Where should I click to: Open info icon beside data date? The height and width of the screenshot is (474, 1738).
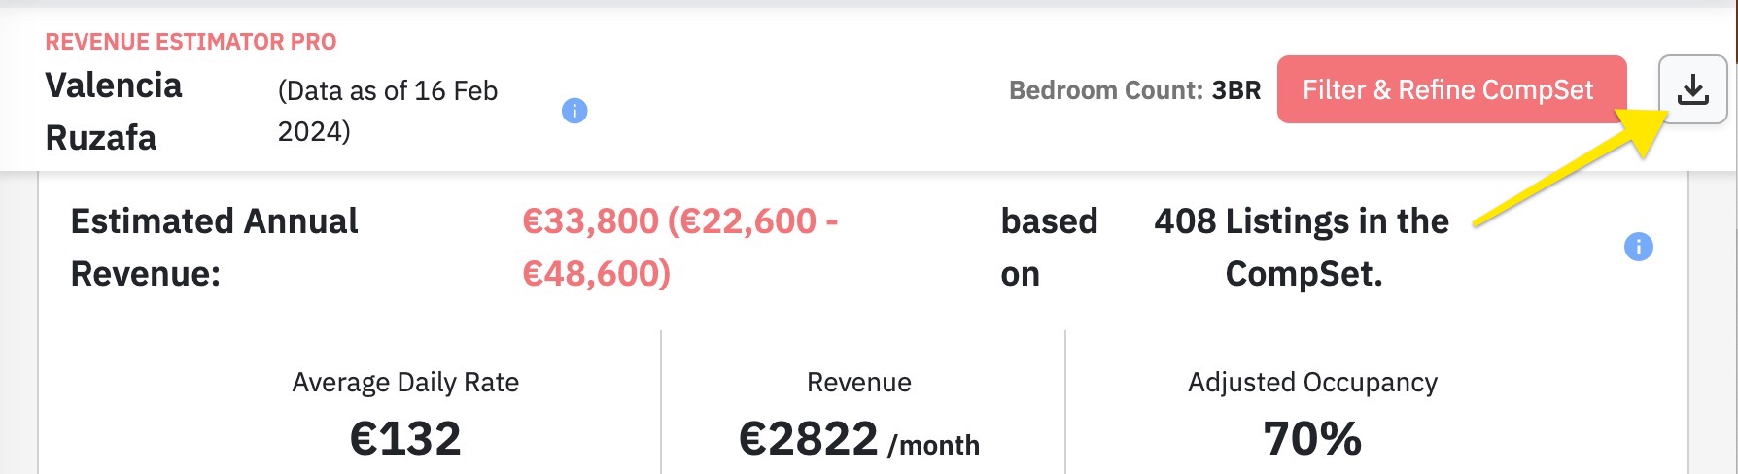tap(574, 111)
